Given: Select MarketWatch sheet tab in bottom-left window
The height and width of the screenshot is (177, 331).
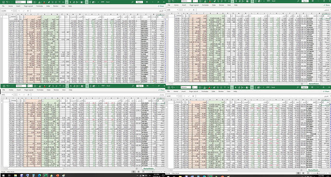Looking at the screenshot, I should [148, 168].
